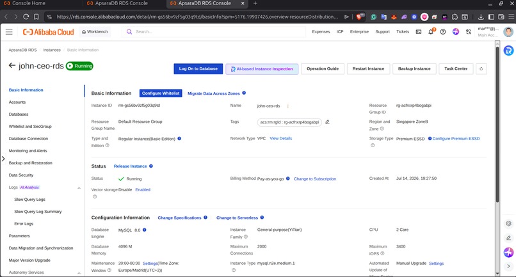Click the Brave shields icon
516x277 pixels.
[359, 17]
